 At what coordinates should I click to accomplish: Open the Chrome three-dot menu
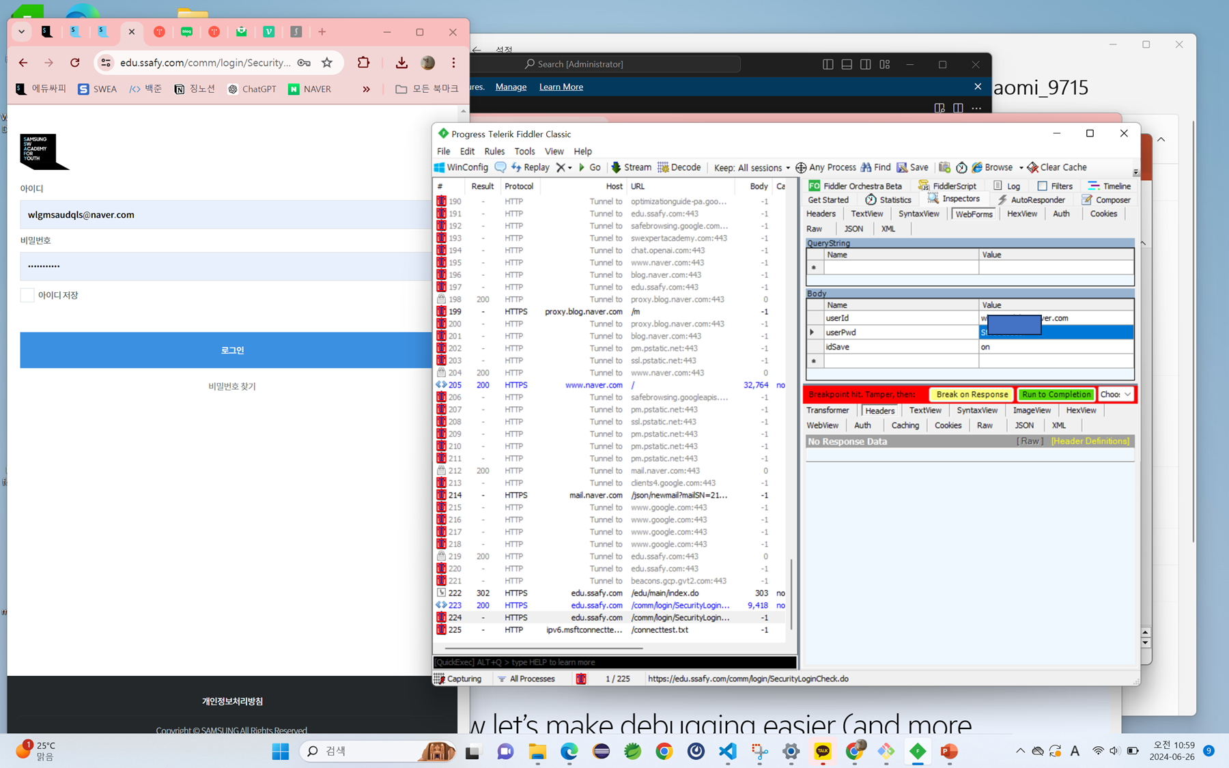point(453,63)
